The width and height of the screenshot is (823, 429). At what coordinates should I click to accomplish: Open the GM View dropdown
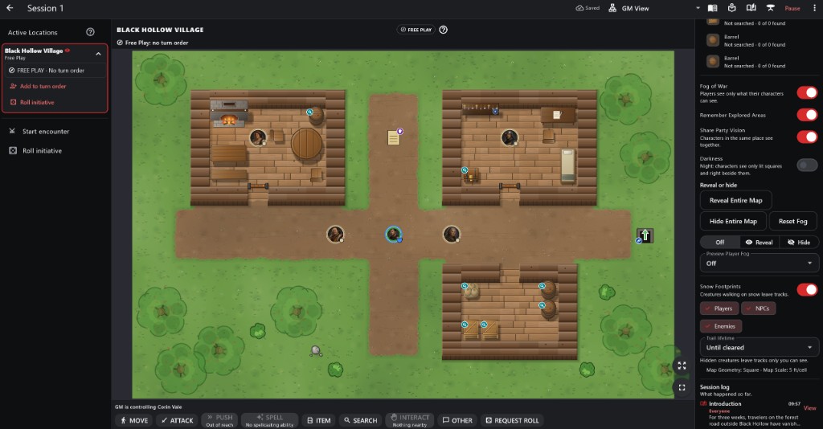[654, 8]
